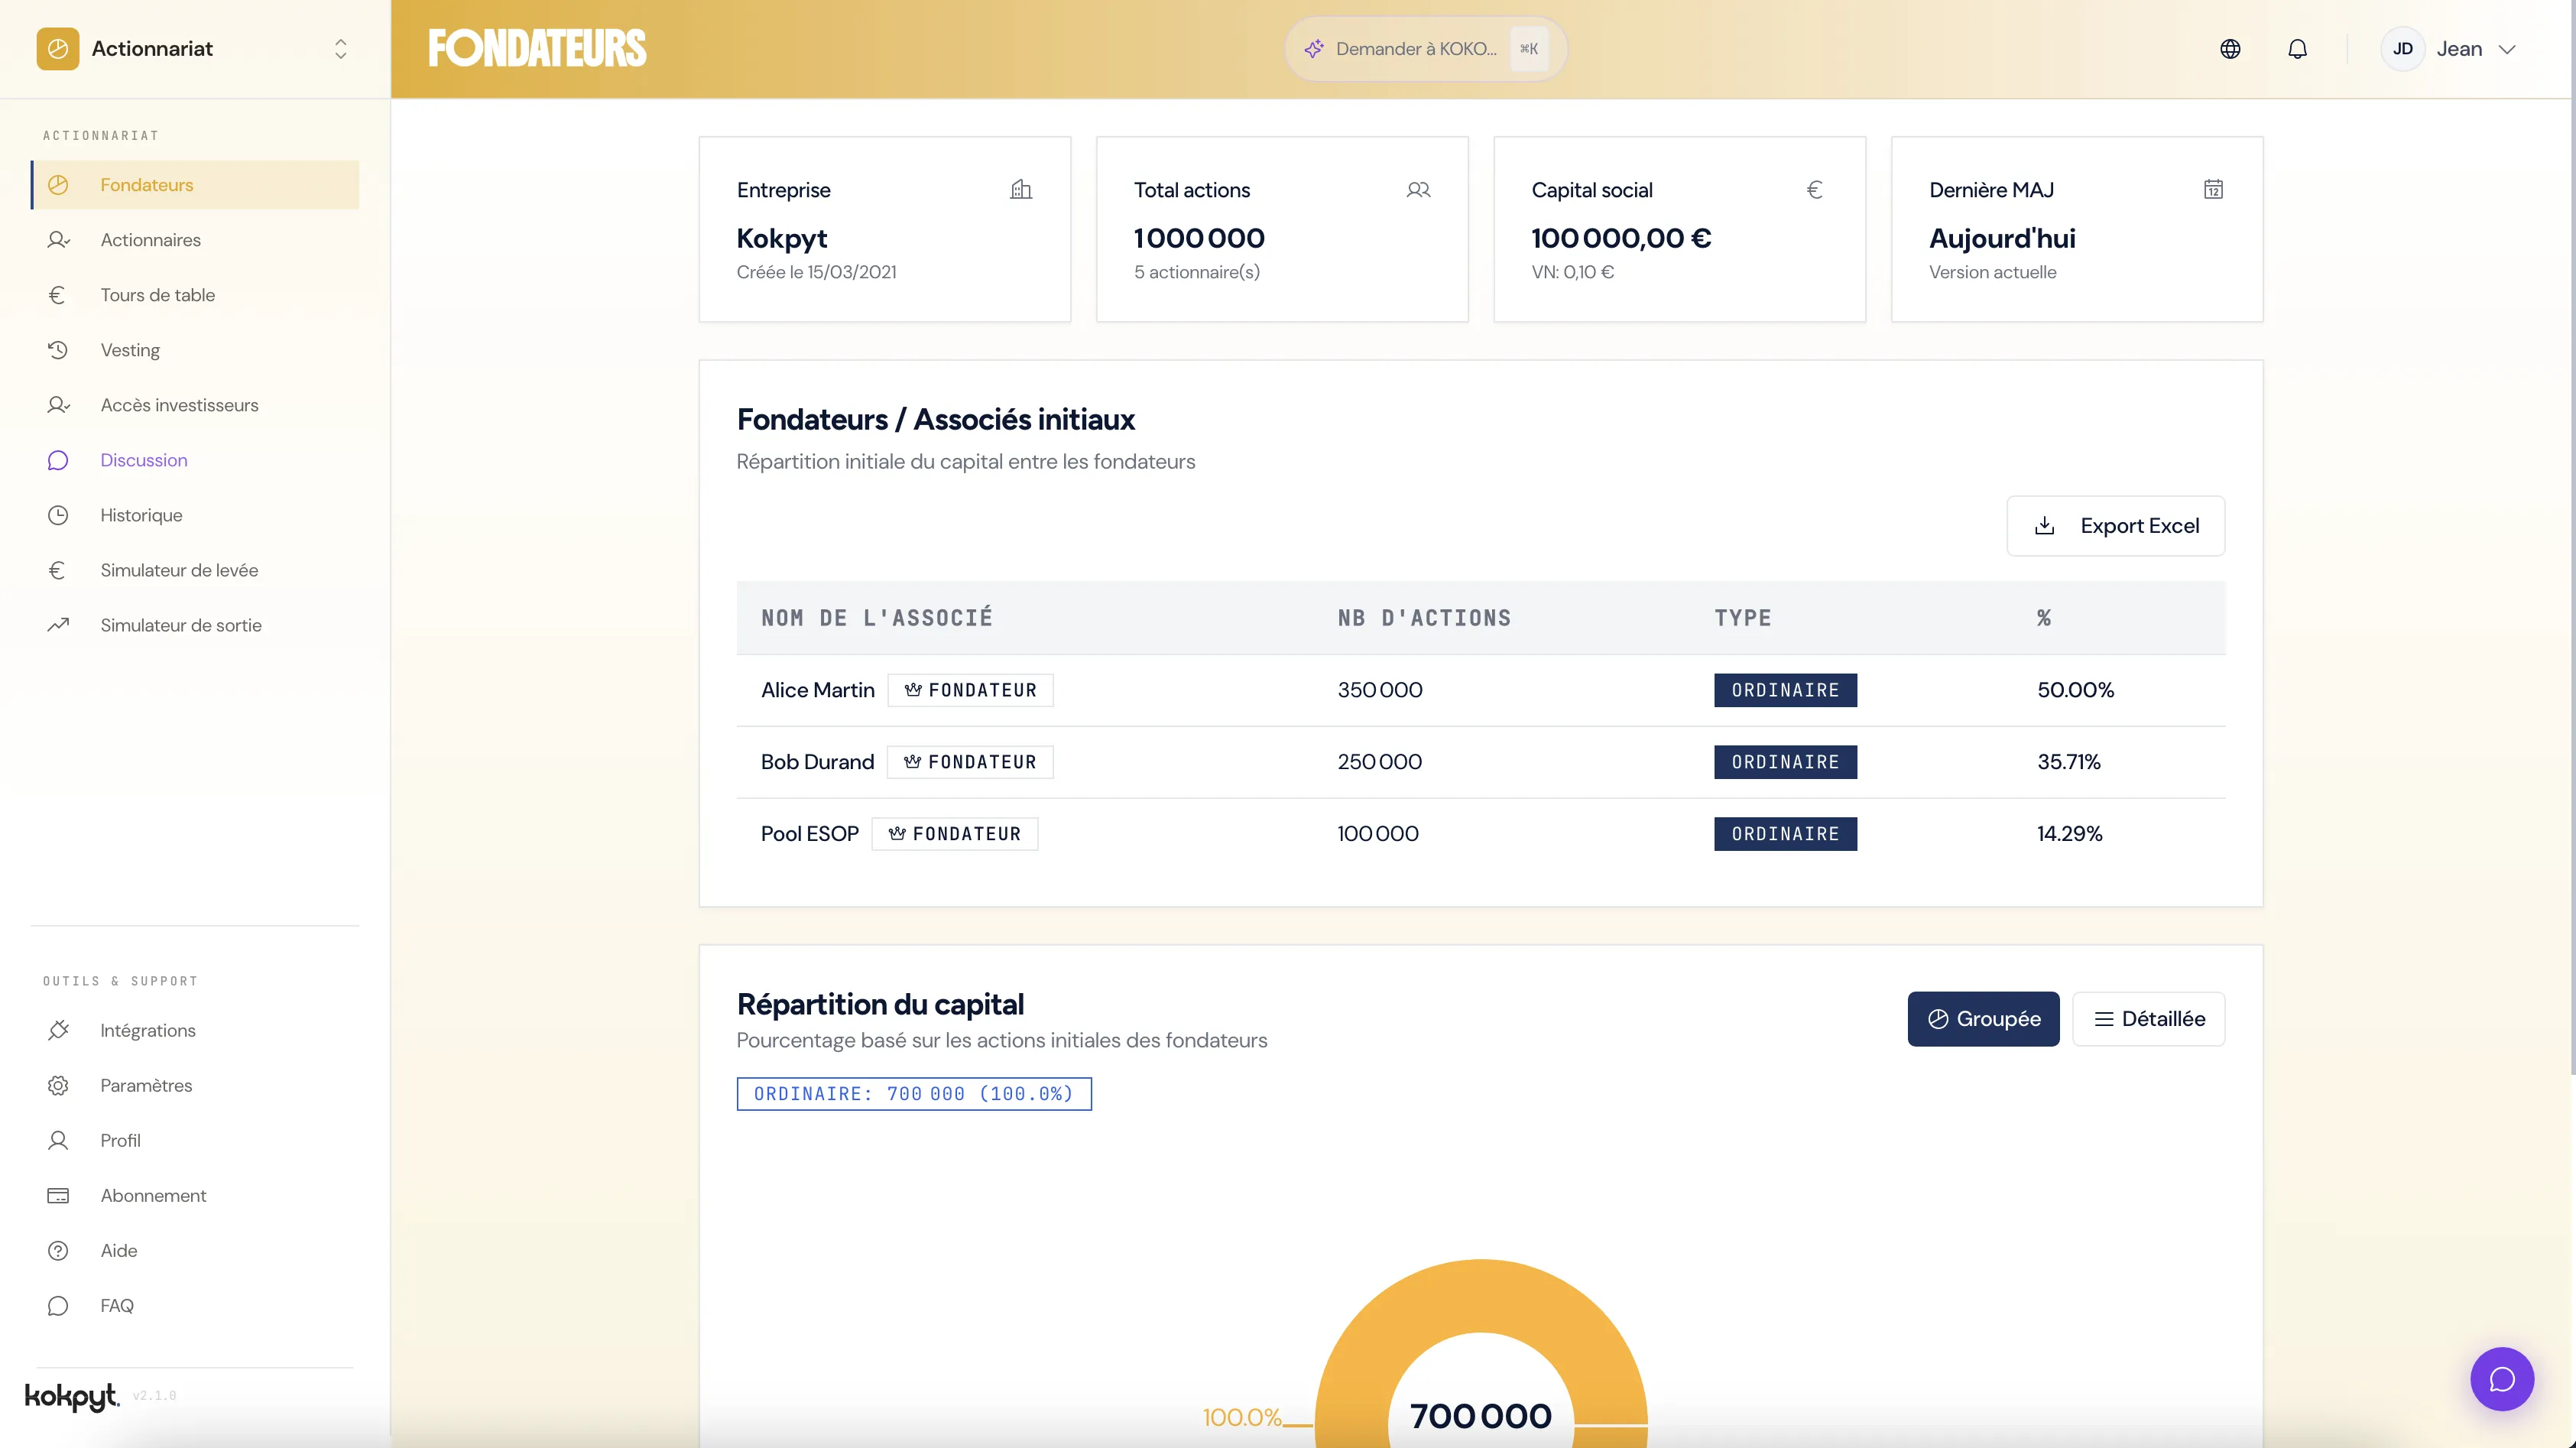The image size is (2576, 1448).
Task: Click Bob Durand's FONDATEUR badge
Action: [x=970, y=762]
